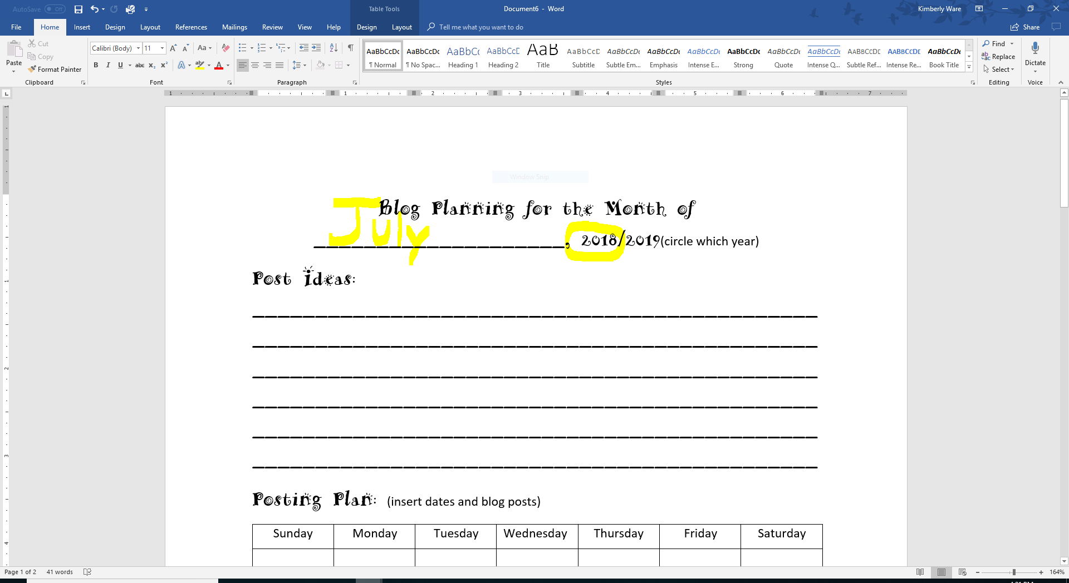Screen dimensions: 1069x583
Task: Increase font size with Grow Font
Action: click(173, 48)
